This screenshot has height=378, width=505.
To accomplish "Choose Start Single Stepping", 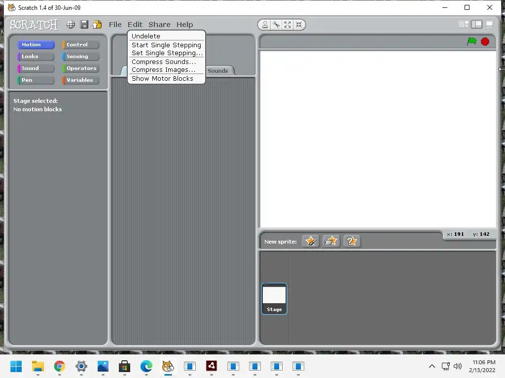I will (x=167, y=45).
